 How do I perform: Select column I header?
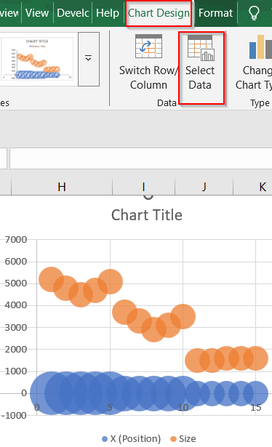(143, 188)
